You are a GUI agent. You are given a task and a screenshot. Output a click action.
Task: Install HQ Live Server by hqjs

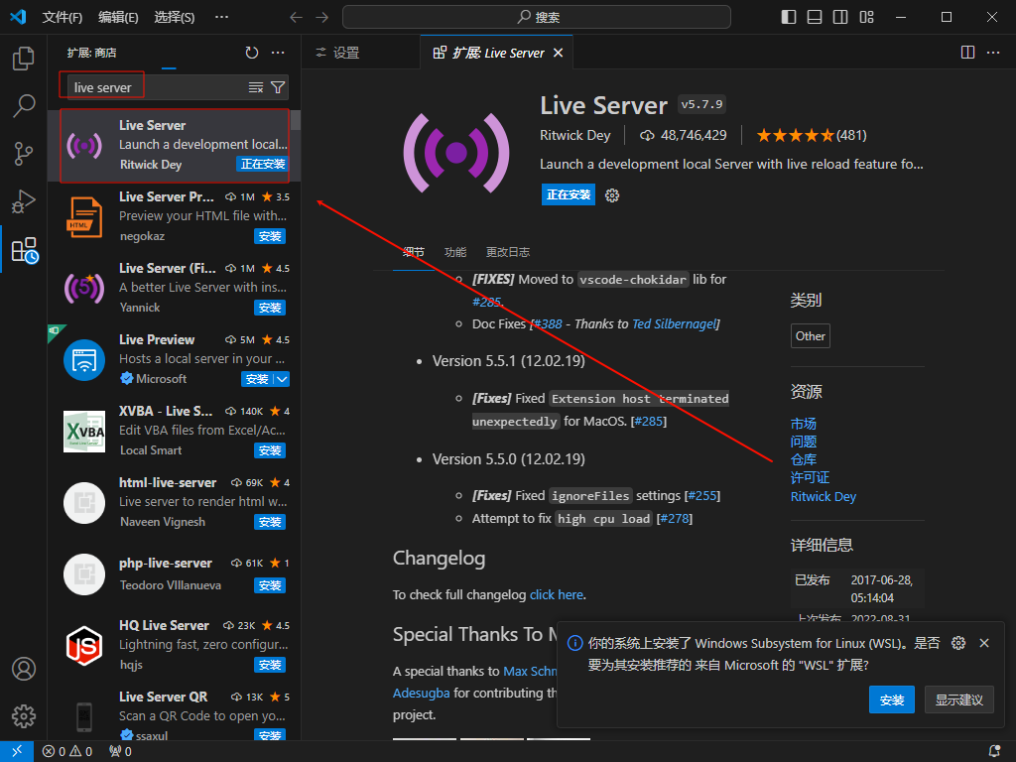270,665
